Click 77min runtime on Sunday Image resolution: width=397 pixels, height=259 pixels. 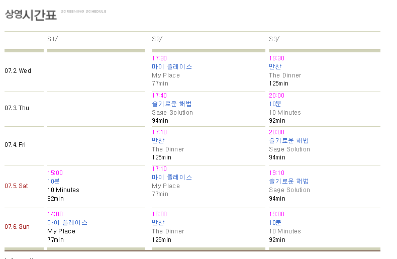click(x=55, y=240)
